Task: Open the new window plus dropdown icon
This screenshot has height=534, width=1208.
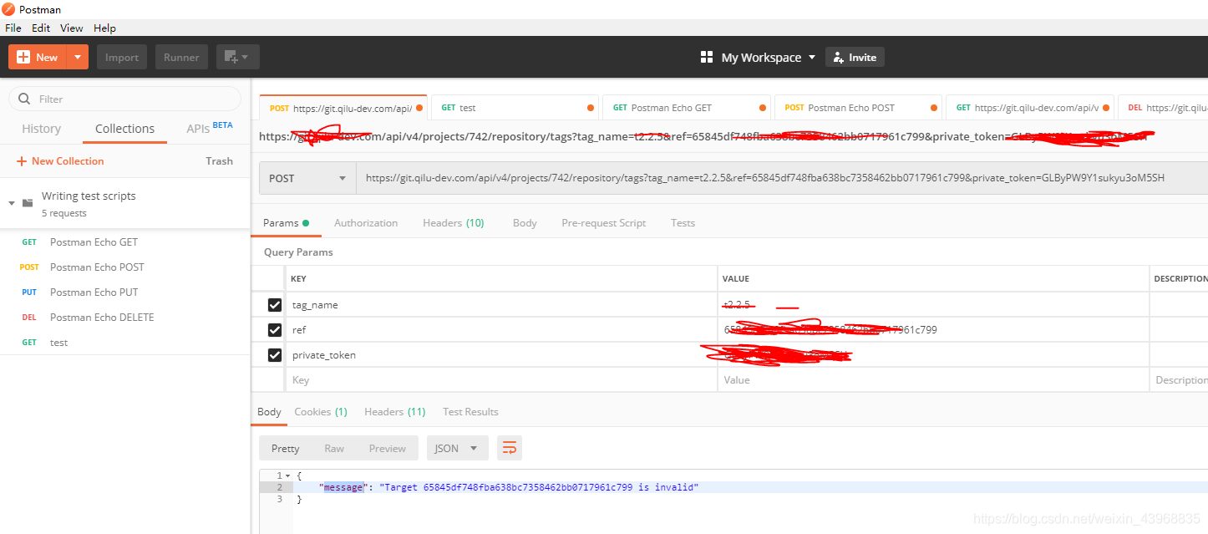Action: (x=238, y=57)
